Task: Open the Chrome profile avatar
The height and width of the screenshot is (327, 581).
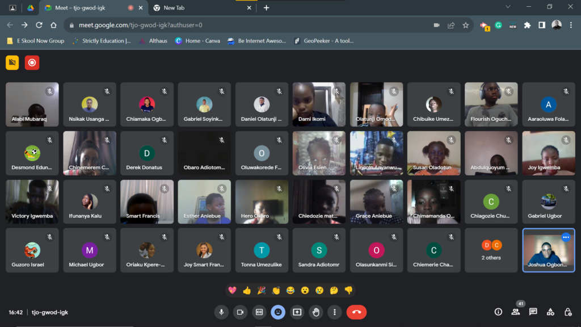Action: click(x=557, y=25)
